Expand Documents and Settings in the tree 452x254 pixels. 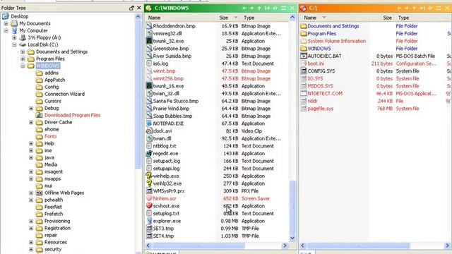tap(23, 52)
